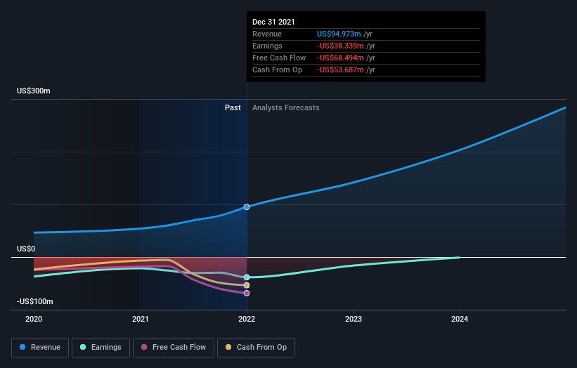Click the blue Revenue data point at 2022
Screen dimensions: 577x368
(247, 207)
